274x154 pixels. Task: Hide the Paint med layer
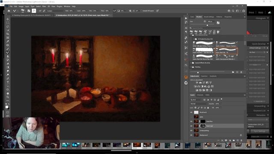tap(191, 126)
